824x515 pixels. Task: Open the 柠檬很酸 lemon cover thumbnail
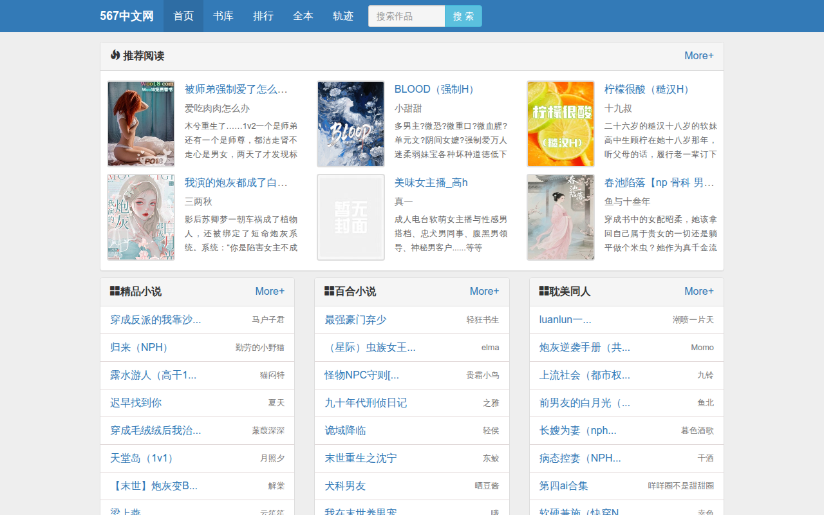click(x=561, y=124)
